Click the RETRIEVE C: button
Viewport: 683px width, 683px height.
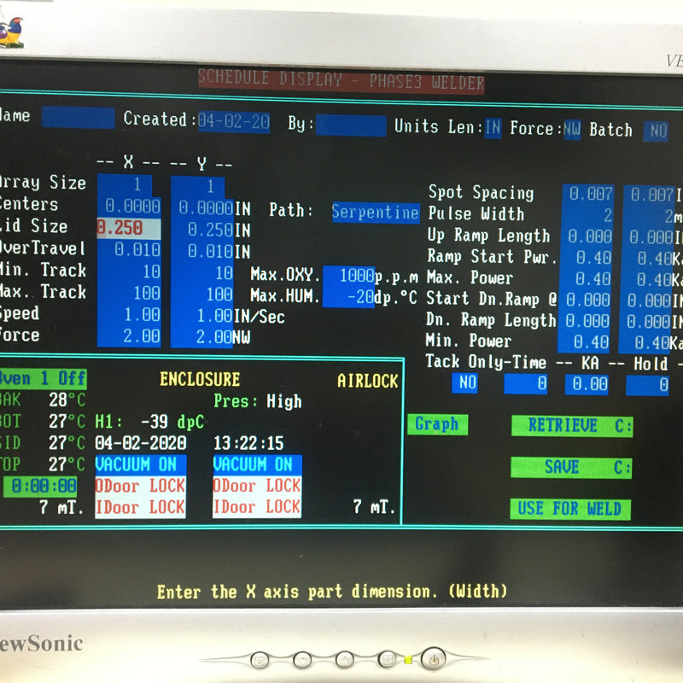[x=572, y=425]
